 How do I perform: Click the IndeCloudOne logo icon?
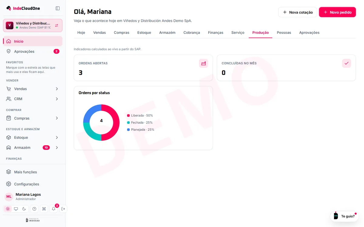coord(9,8)
